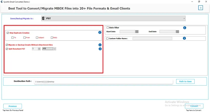Click the info icon for Migrate Without Attachment files
The height and width of the screenshot is (112, 210).
point(100,45)
